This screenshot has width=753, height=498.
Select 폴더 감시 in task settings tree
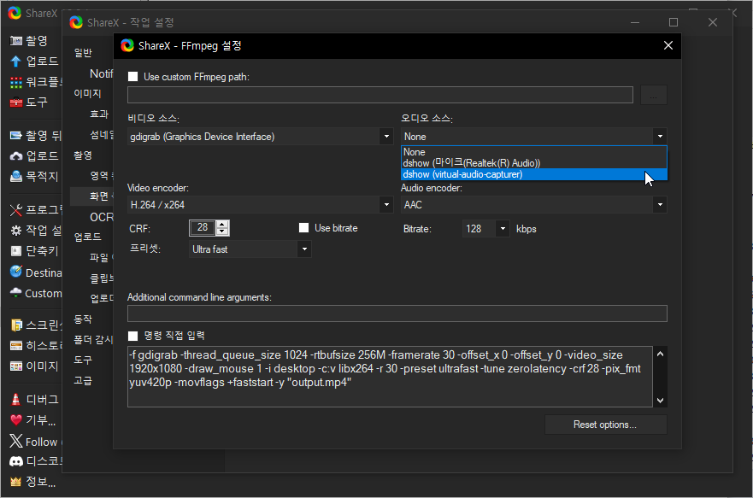click(93, 340)
